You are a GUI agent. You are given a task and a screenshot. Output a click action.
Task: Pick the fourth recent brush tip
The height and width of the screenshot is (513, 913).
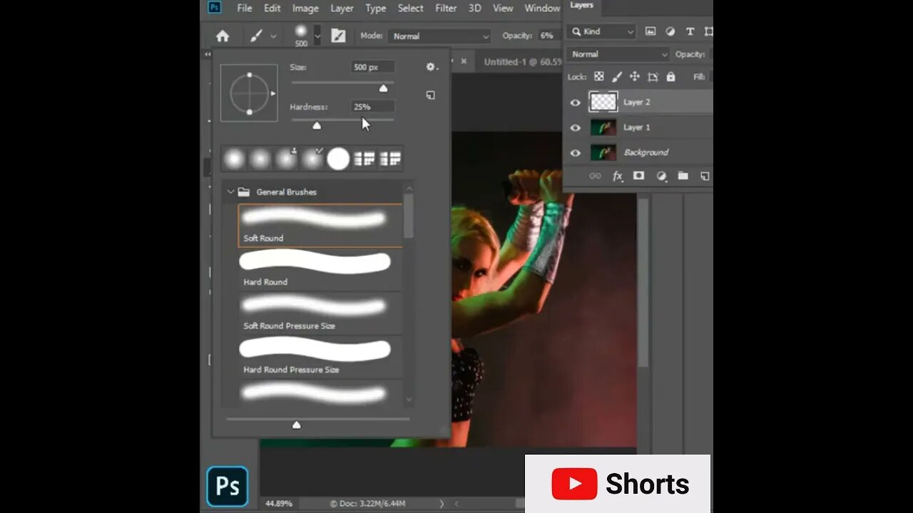click(x=312, y=159)
